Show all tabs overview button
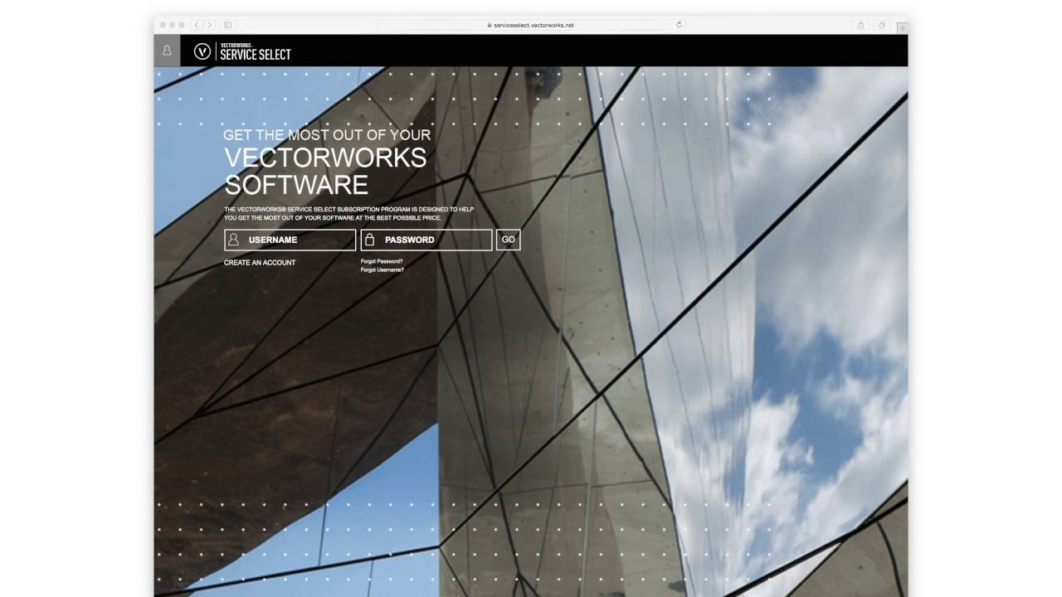This screenshot has height=597, width=1062. pyautogui.click(x=882, y=25)
